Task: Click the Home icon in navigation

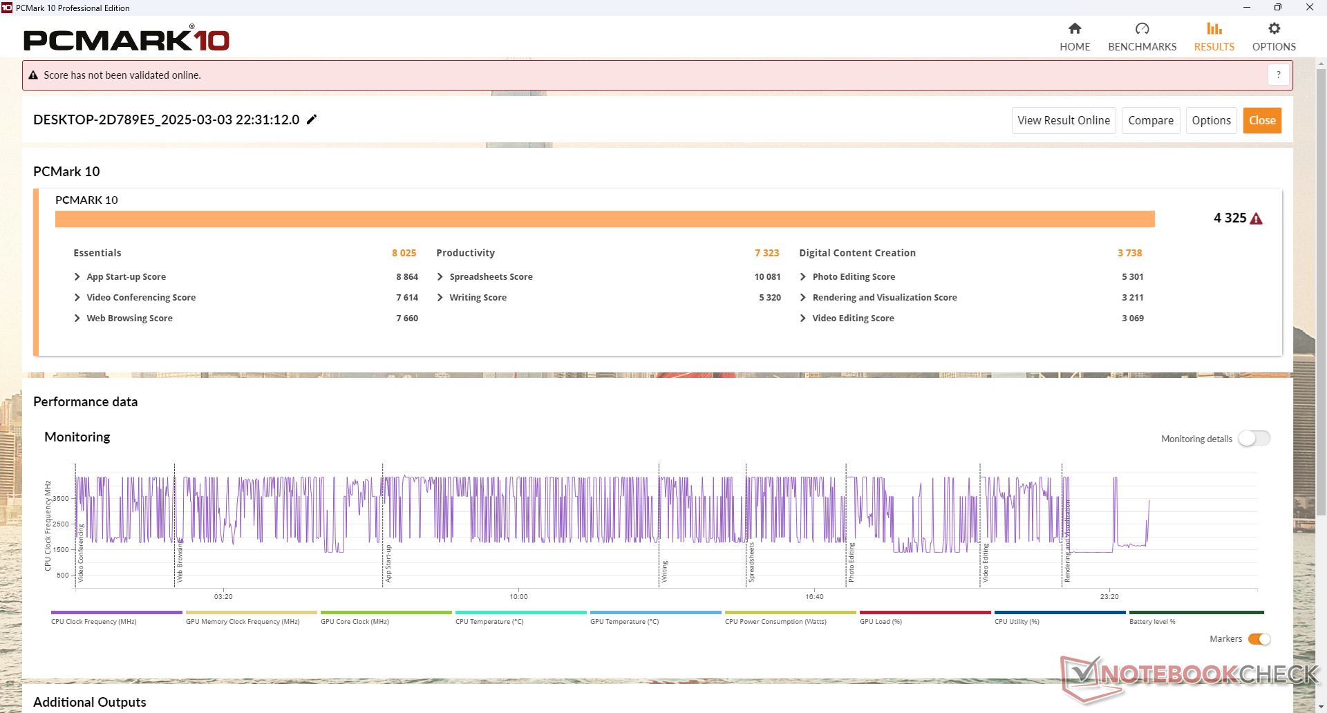Action: click(1075, 29)
